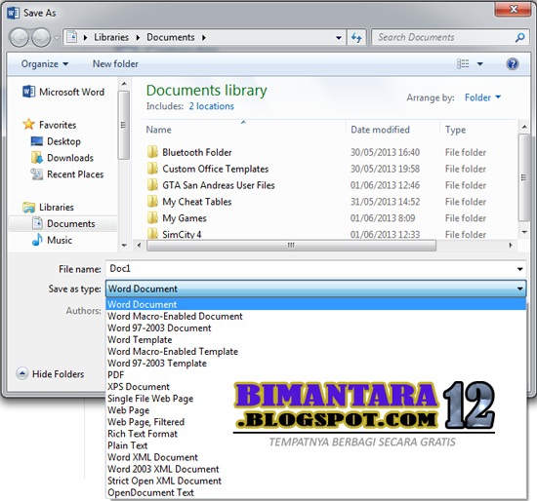Open the File name dropdown arrow
537x501 pixels.
point(519,269)
